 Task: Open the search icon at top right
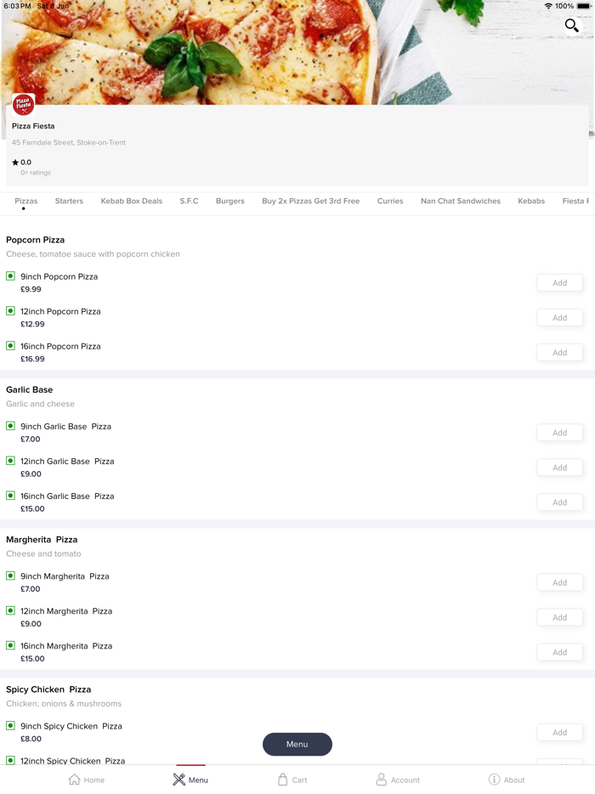pyautogui.click(x=571, y=26)
